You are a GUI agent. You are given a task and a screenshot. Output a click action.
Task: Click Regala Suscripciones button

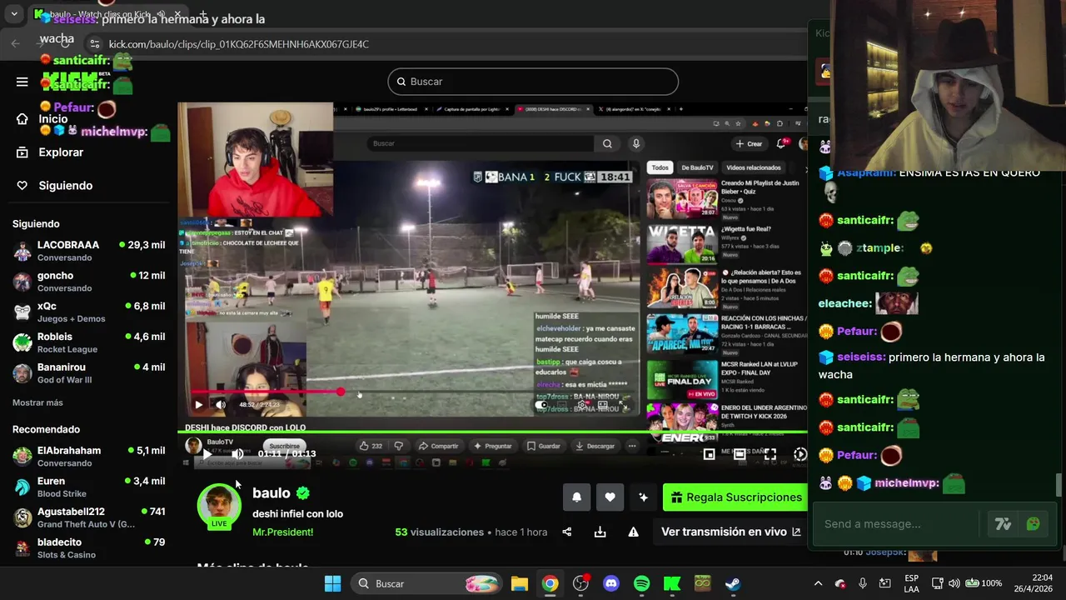click(x=735, y=497)
